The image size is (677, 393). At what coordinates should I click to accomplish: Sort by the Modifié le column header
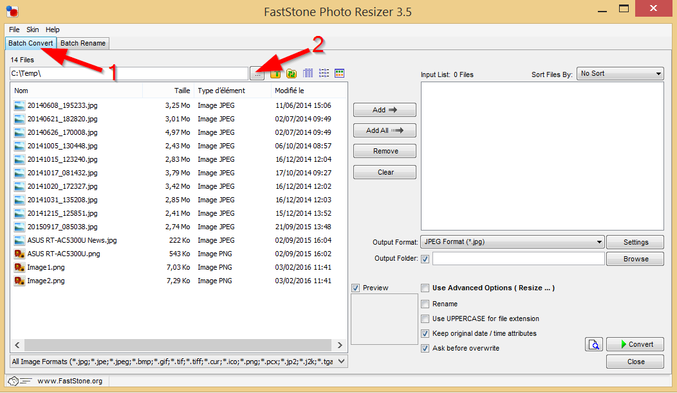(309, 91)
